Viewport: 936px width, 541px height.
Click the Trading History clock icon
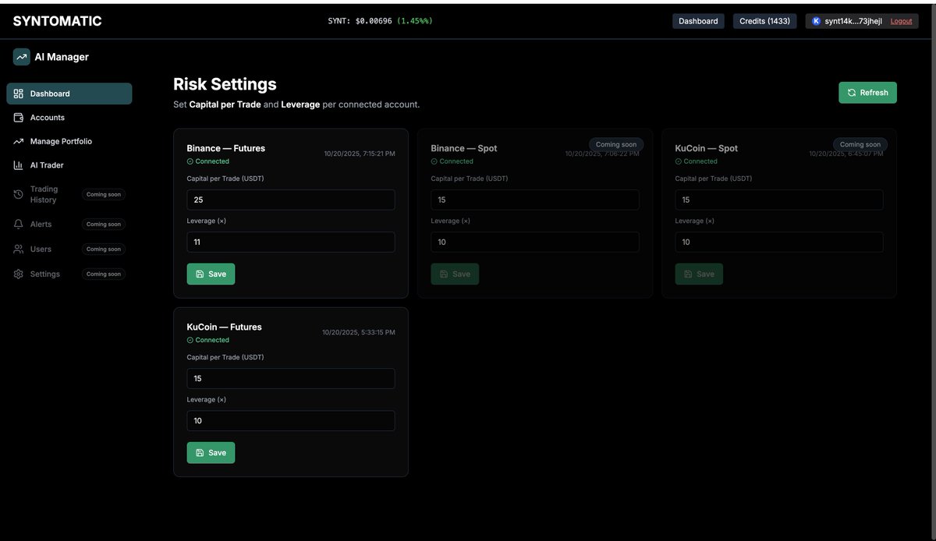pyautogui.click(x=19, y=195)
